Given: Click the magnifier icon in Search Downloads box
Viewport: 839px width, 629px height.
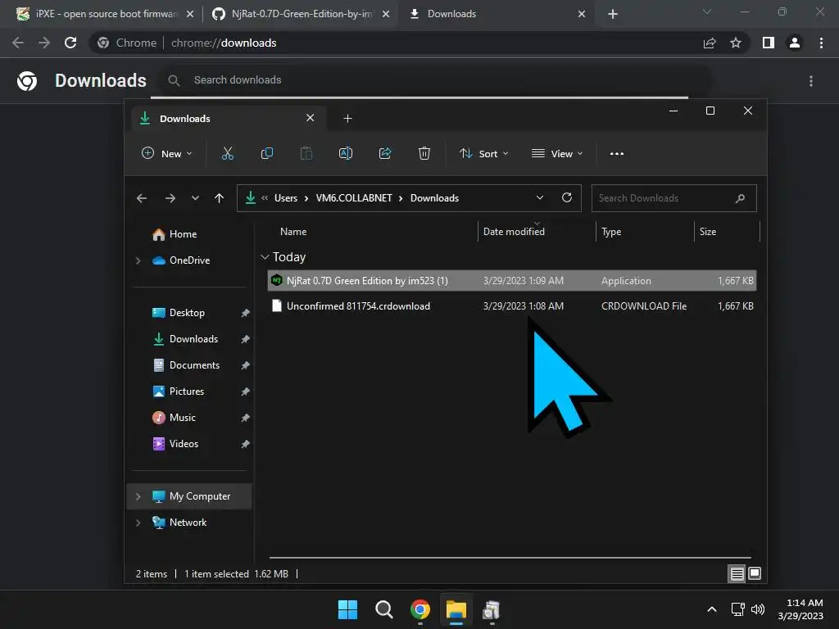Looking at the screenshot, I should tap(740, 198).
